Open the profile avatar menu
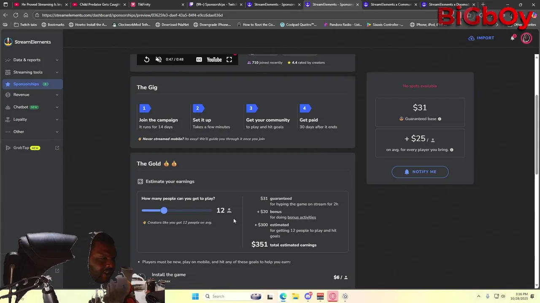The image size is (540, 303). coord(526,38)
